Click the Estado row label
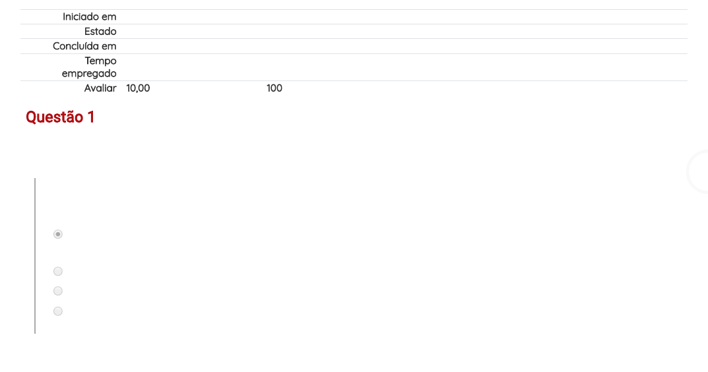 (100, 32)
